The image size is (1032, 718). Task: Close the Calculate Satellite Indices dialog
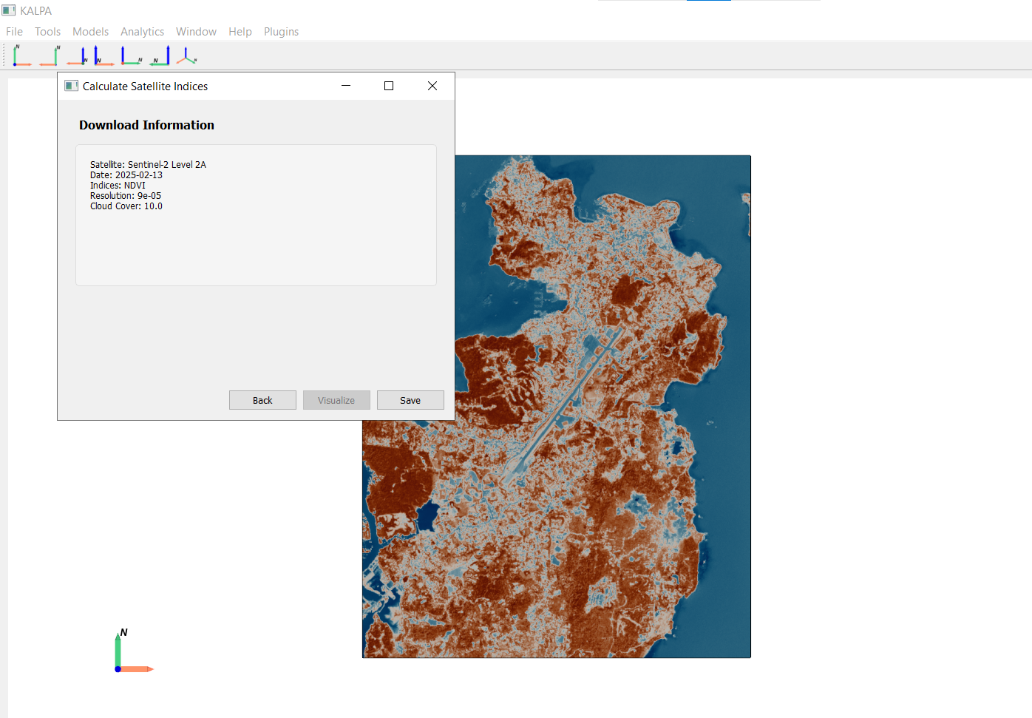(432, 86)
